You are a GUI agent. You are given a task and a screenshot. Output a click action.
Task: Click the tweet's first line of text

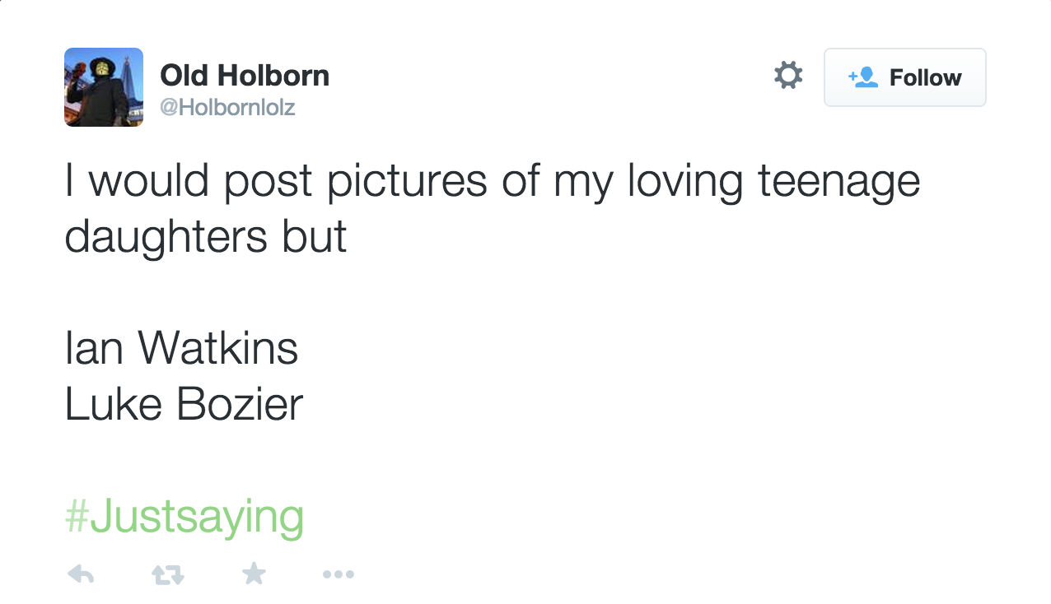492,182
